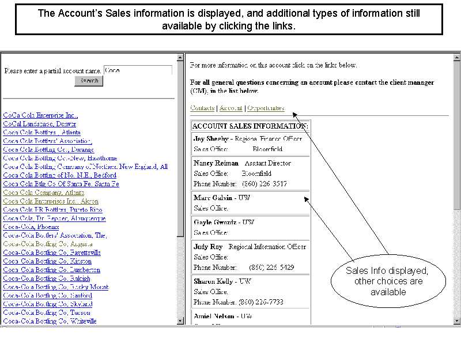
Task: Open Coca-Cola Bottling Co, Whiteville link
Action: click(x=50, y=321)
